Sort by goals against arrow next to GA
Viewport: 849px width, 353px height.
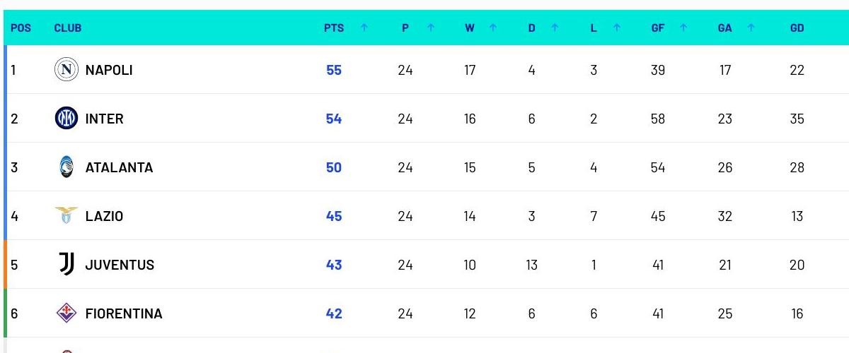tap(751, 28)
